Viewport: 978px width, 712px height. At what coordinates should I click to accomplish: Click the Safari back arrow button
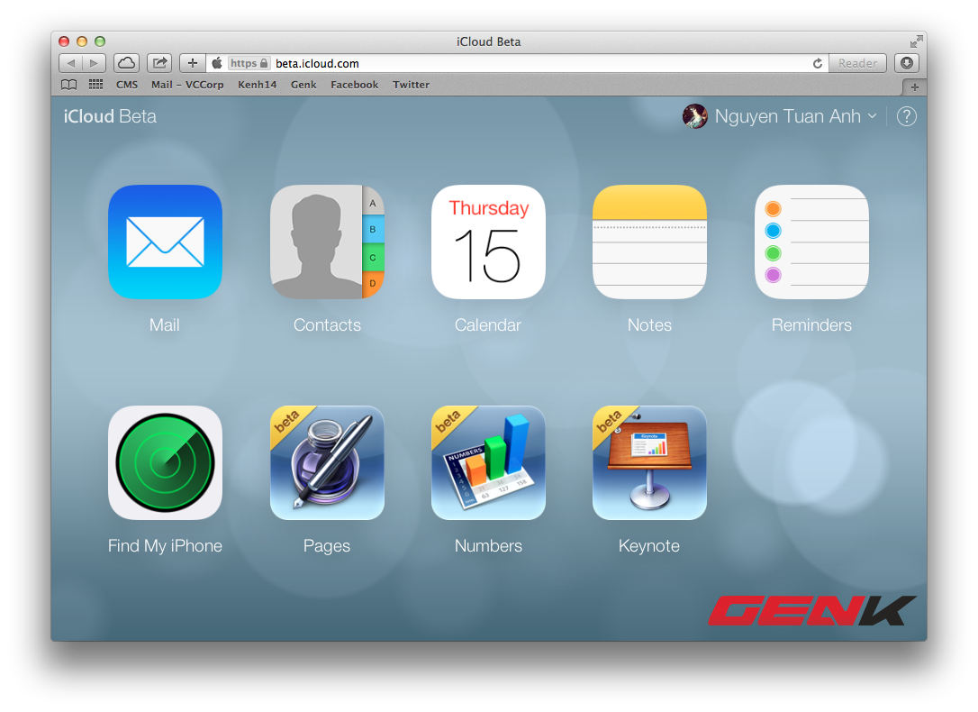click(x=70, y=63)
